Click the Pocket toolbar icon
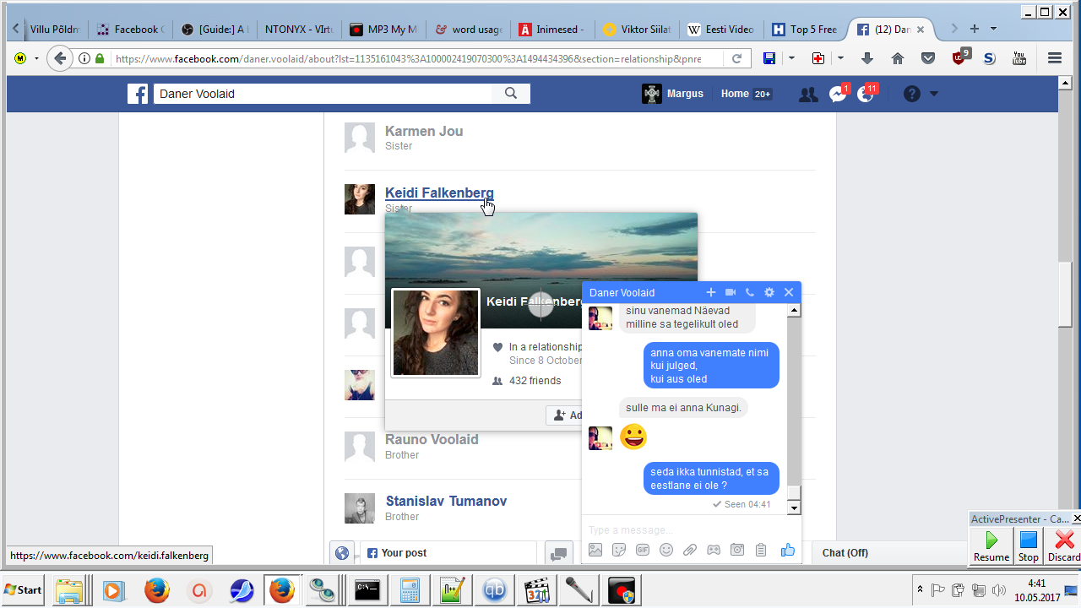Image resolution: width=1081 pixels, height=608 pixels. 928,58
